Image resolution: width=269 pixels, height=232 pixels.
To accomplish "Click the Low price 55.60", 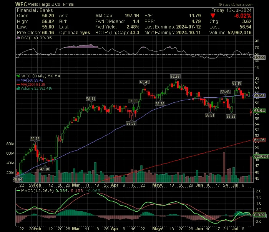I will tap(48, 27).
